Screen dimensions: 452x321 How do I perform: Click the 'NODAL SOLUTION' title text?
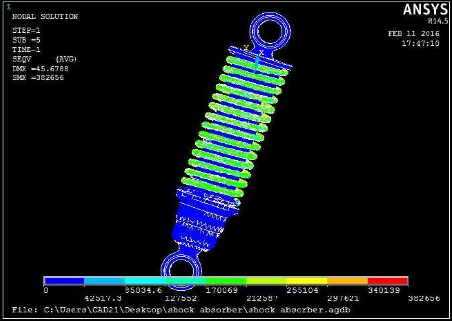click(45, 17)
